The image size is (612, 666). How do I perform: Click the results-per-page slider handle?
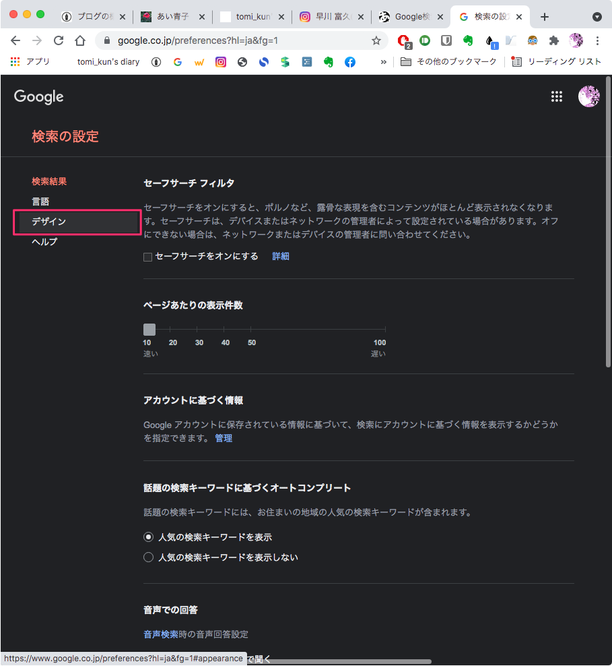point(149,330)
